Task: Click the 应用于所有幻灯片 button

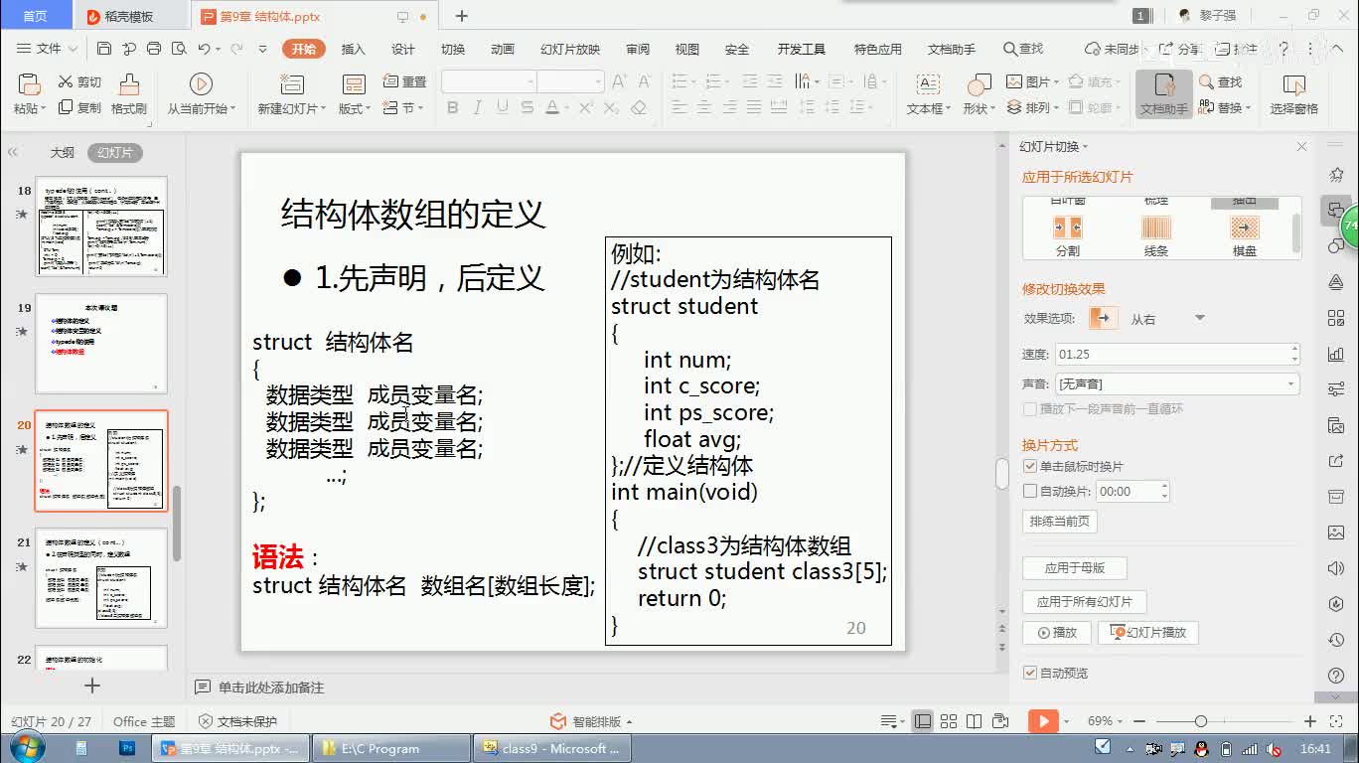Action: pos(1084,602)
